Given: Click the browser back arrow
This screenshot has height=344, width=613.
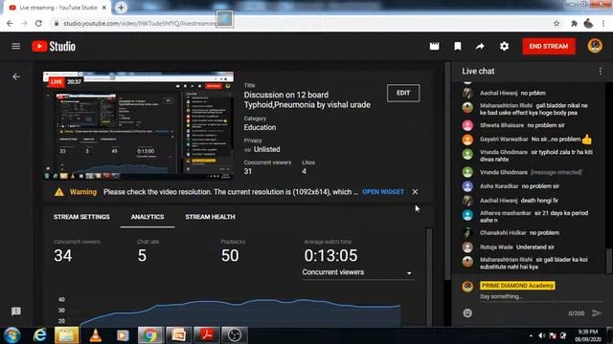Looking at the screenshot, I should click(x=10, y=23).
